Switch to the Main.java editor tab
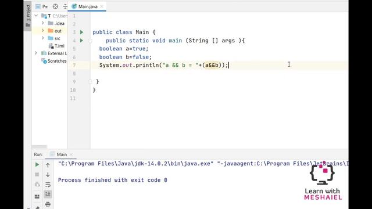 pyautogui.click(x=88, y=6)
